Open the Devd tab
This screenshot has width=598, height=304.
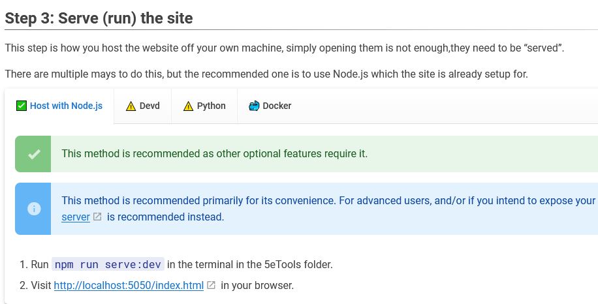tap(149, 106)
